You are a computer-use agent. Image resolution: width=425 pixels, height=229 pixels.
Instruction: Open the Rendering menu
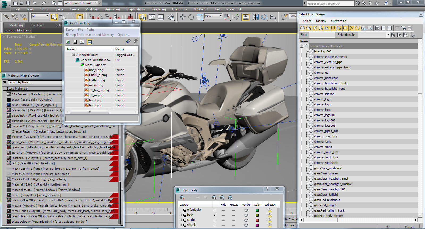pos(158,9)
